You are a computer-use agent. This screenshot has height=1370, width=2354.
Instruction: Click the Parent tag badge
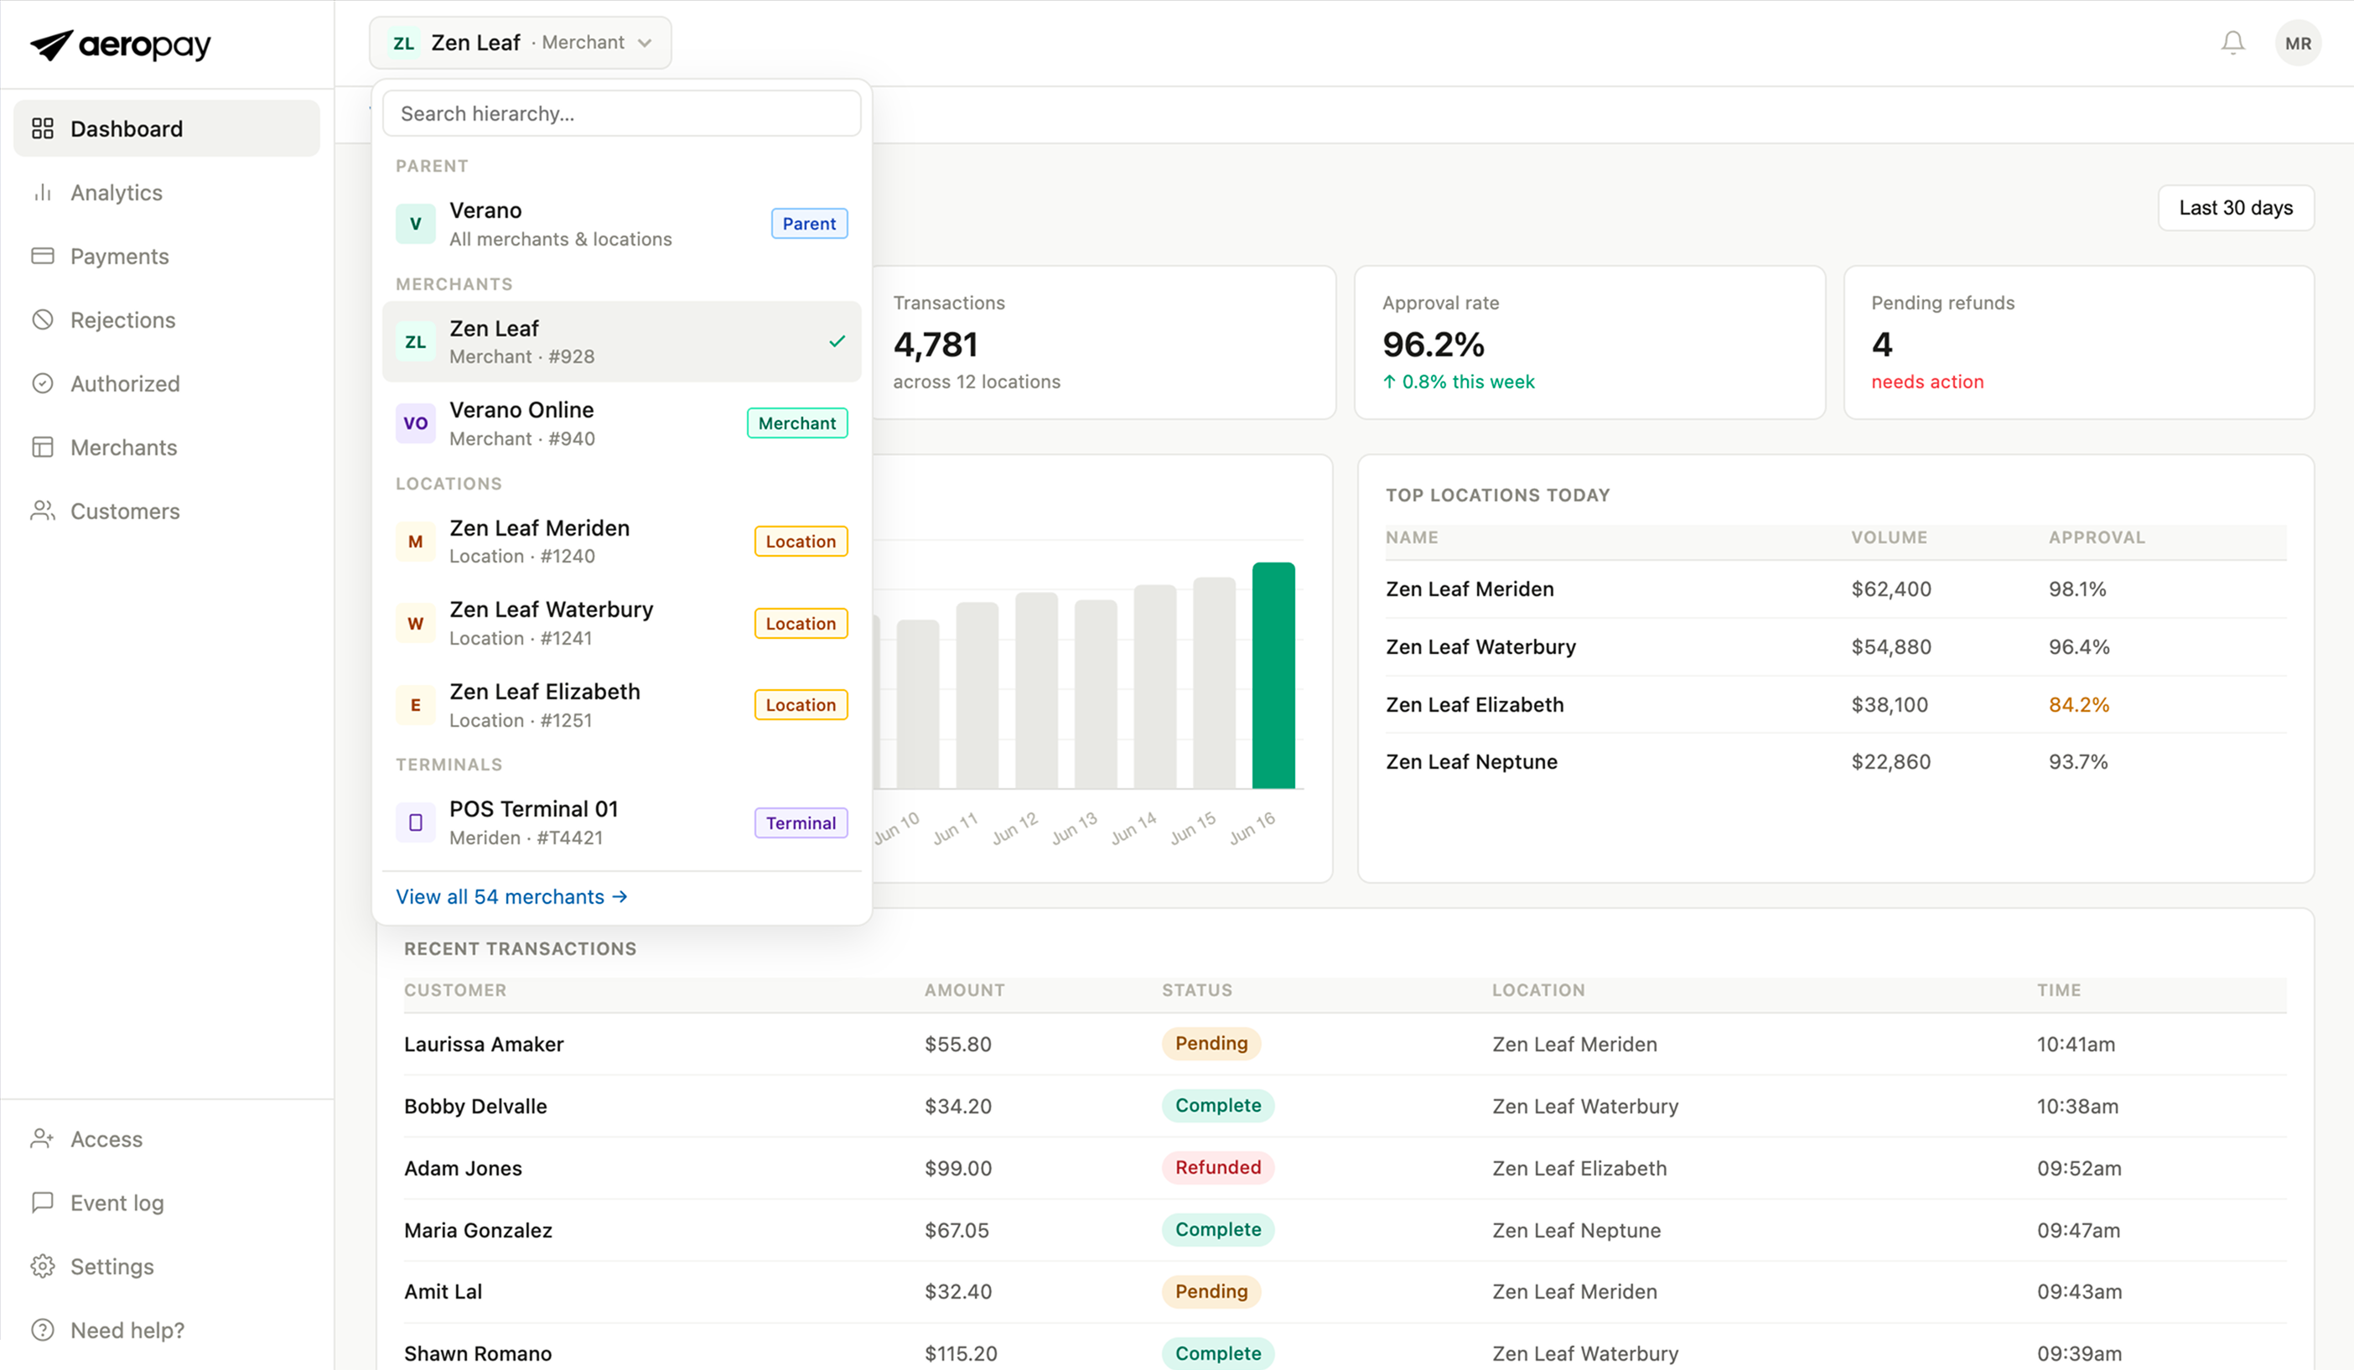809,225
